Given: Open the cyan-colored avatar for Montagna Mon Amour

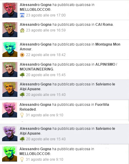Looking at the screenshot, I should 10,49.
